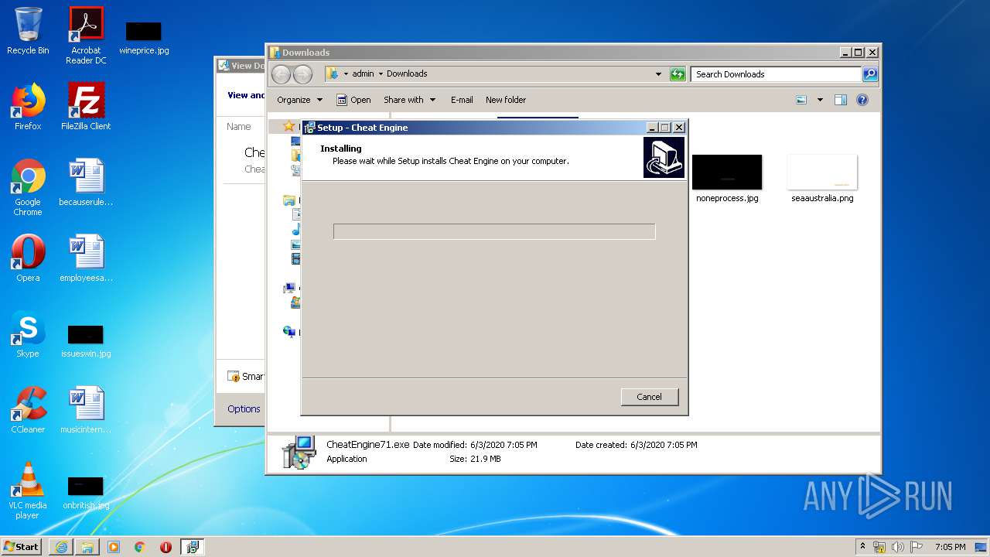Open the Opera taskbar icon
Viewport: 990px width, 557px height.
tap(166, 547)
